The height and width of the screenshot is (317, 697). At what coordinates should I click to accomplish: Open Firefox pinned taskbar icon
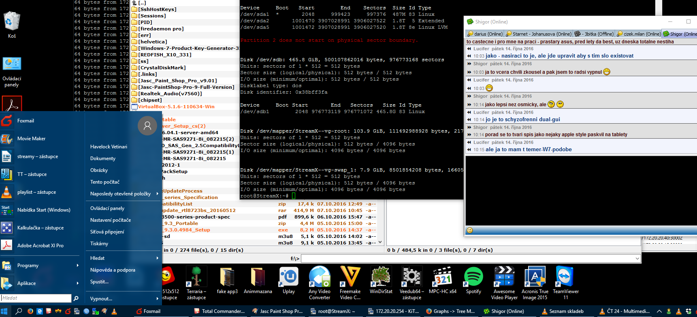point(30,311)
